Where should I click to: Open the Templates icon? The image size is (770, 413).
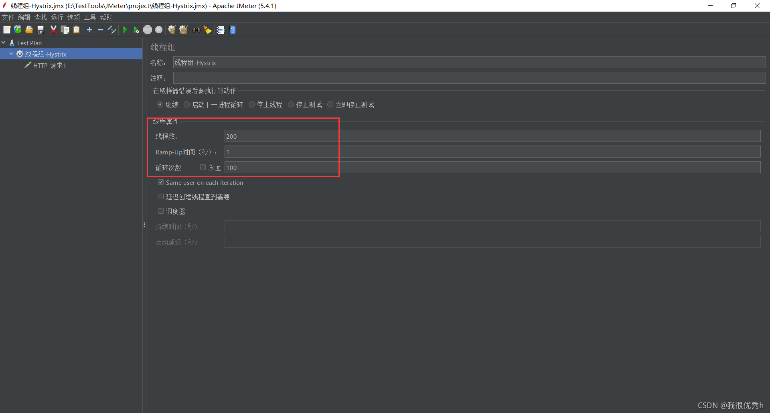pos(18,30)
